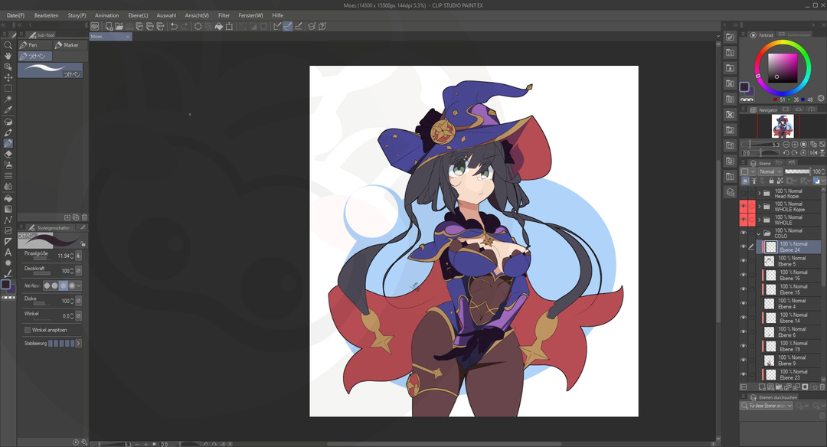
Task: Expand the WHOLE folder
Action: (x=760, y=219)
